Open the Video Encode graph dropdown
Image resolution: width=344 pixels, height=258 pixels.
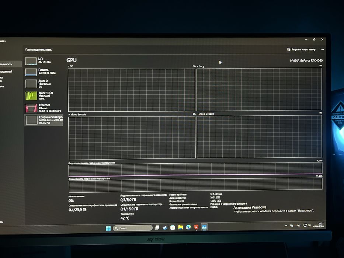tap(69, 115)
